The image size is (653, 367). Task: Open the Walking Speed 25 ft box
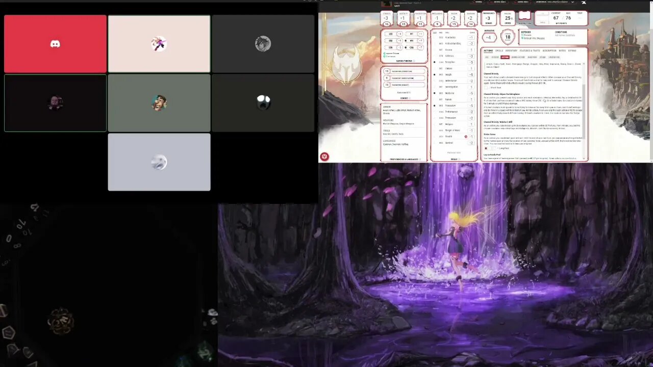click(x=508, y=18)
